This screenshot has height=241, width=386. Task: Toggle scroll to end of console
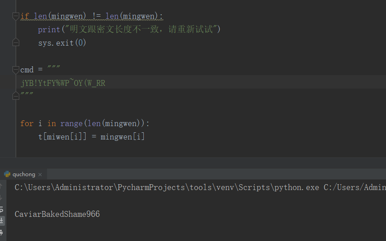click(2, 220)
